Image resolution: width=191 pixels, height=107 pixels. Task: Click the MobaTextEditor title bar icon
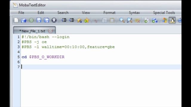15,5
